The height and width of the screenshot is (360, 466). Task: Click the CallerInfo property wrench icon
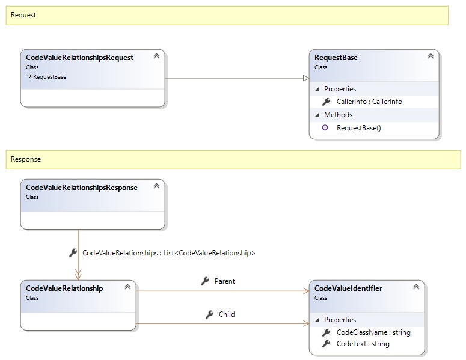tap(326, 102)
